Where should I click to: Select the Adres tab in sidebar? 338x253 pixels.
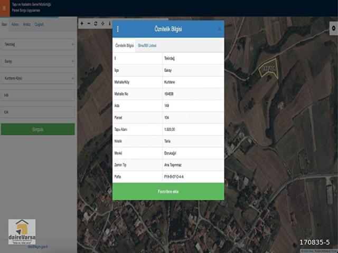click(15, 24)
